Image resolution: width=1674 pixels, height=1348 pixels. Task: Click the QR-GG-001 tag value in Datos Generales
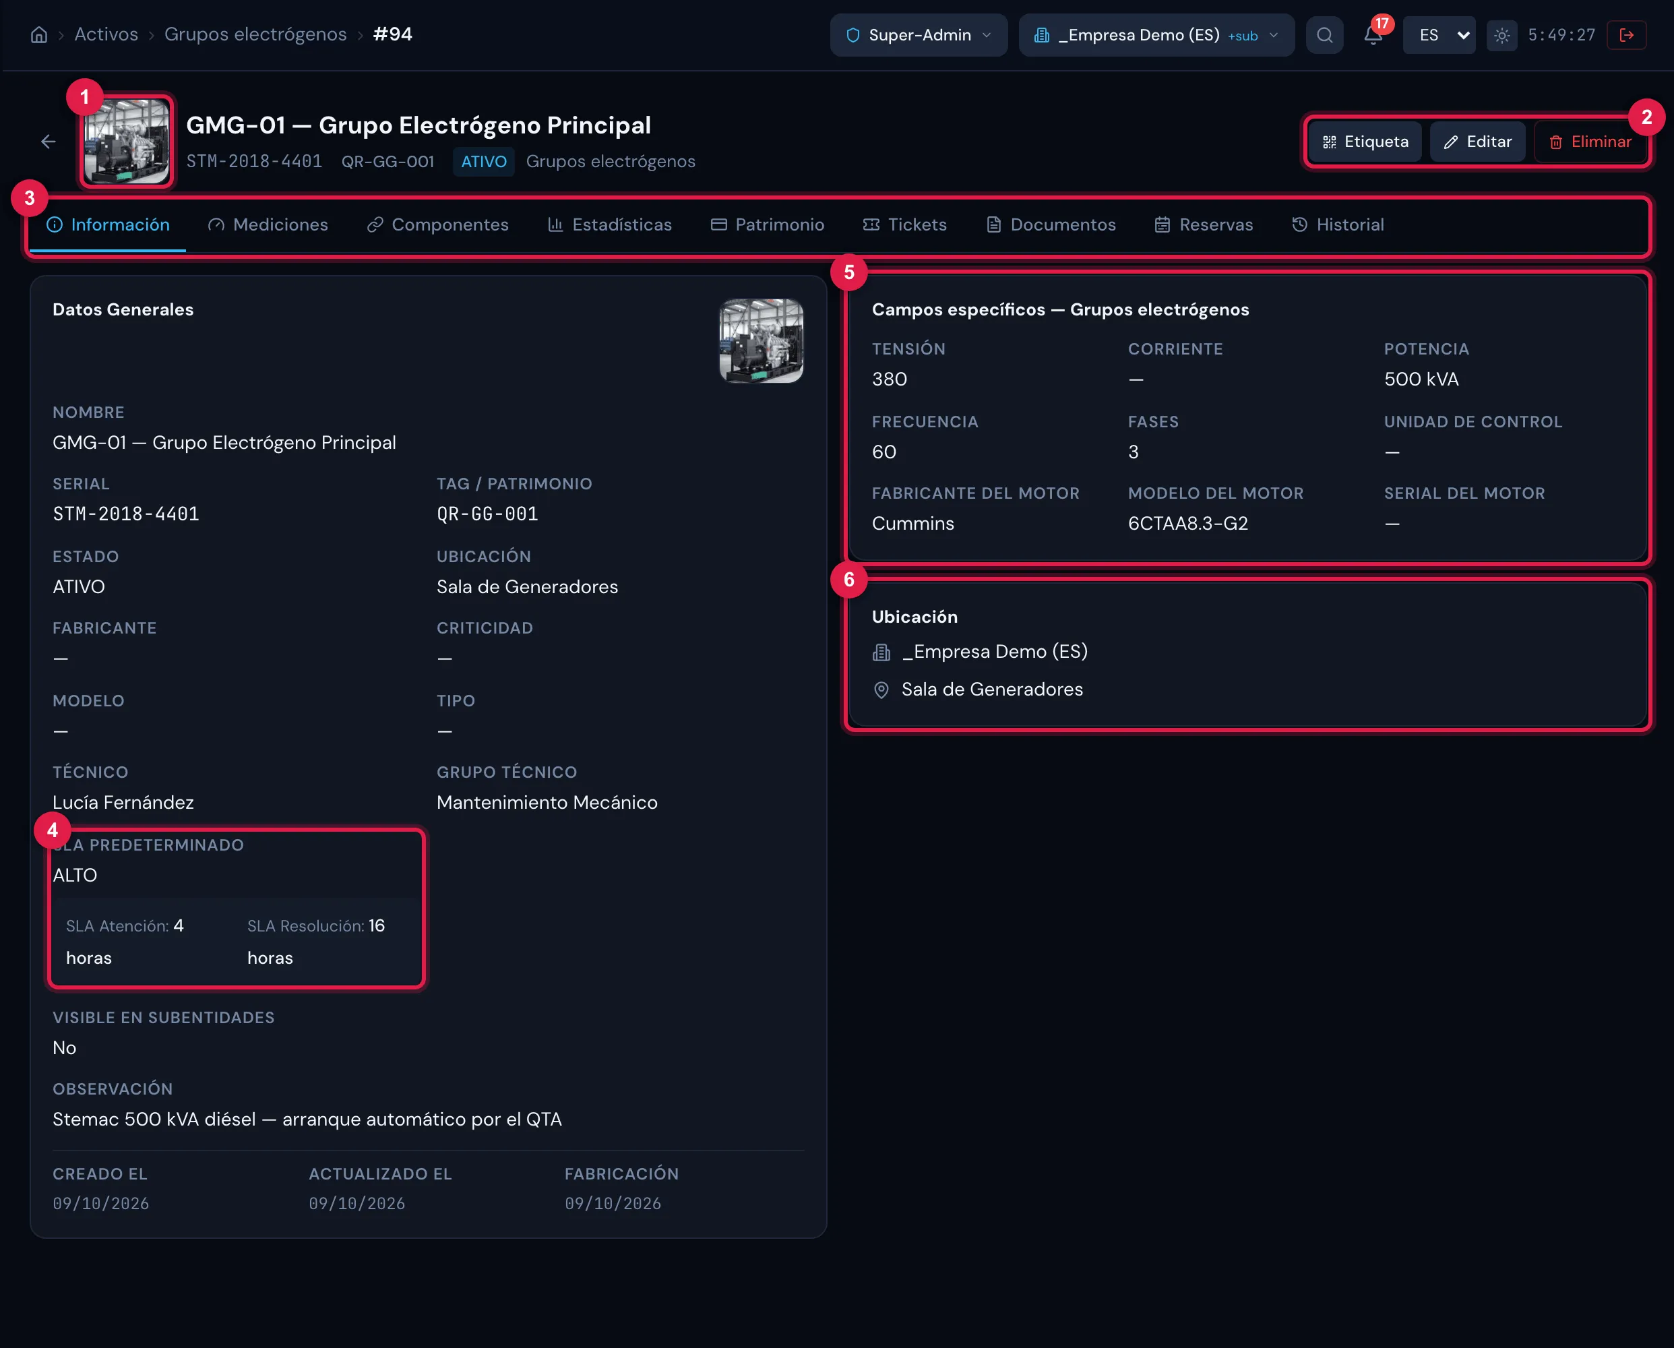point(487,514)
